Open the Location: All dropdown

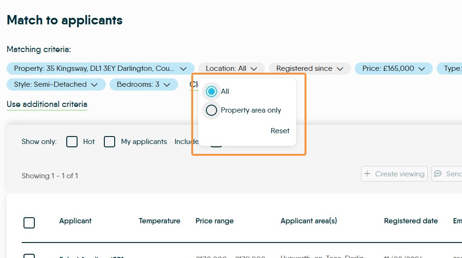click(232, 68)
